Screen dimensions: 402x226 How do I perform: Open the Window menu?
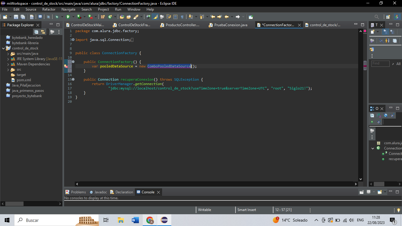tap(134, 9)
